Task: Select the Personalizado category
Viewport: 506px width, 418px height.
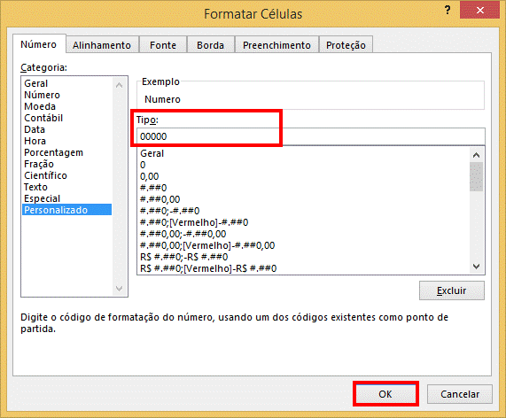Action: click(x=67, y=210)
